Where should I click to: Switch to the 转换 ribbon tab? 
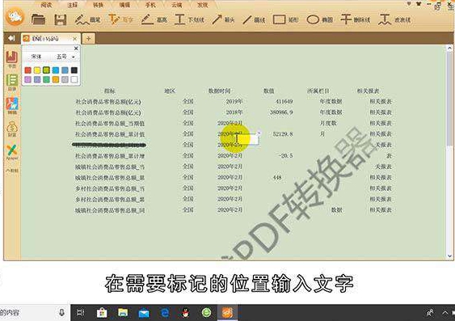coord(98,5)
